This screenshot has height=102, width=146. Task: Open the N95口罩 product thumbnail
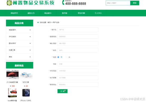tap(26, 74)
